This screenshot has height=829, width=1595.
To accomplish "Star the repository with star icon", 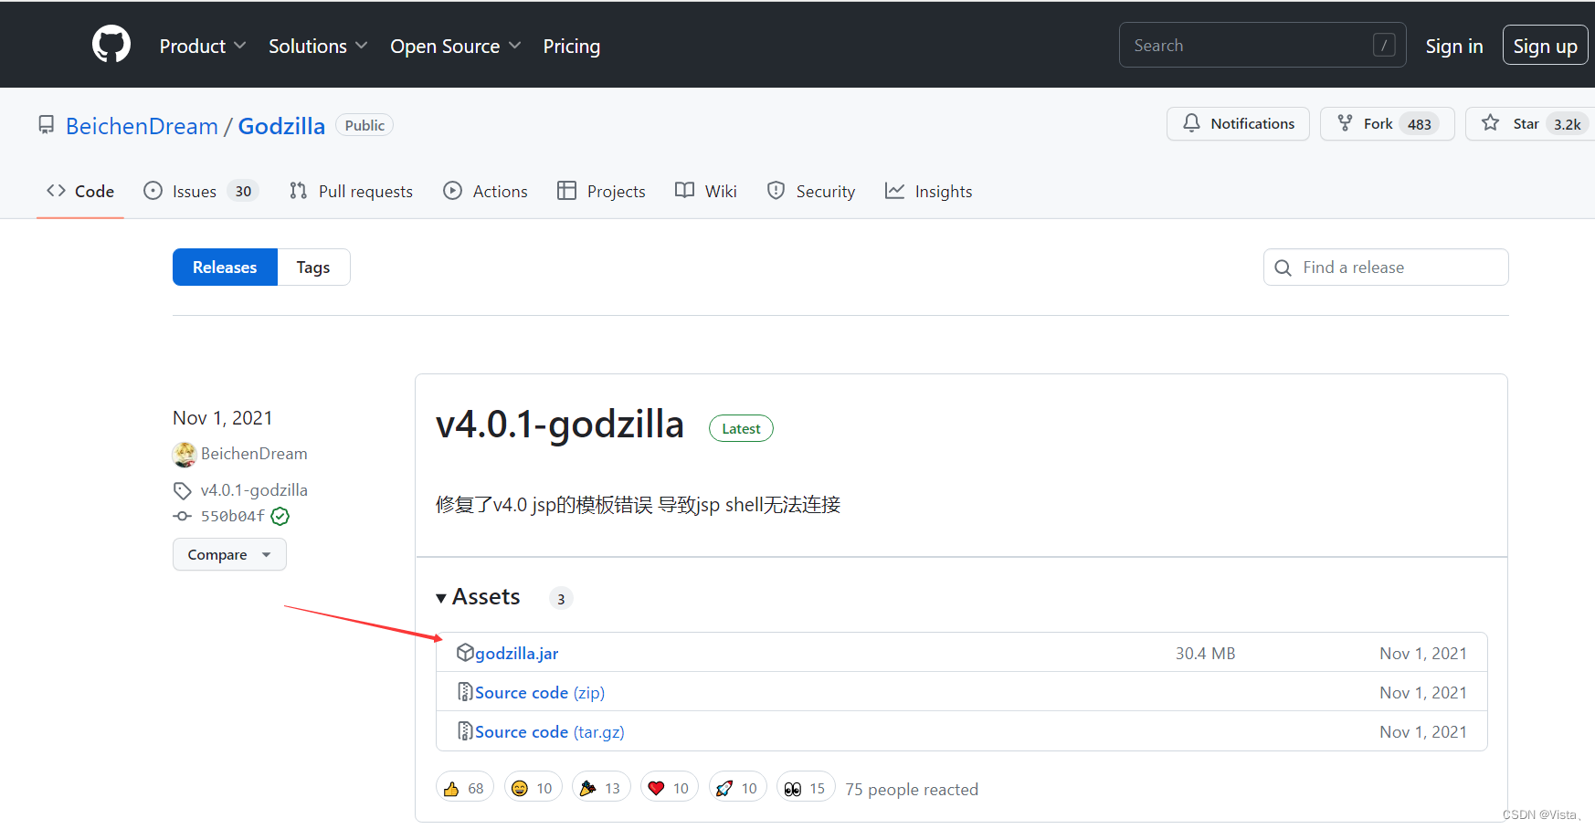I will pyautogui.click(x=1491, y=122).
